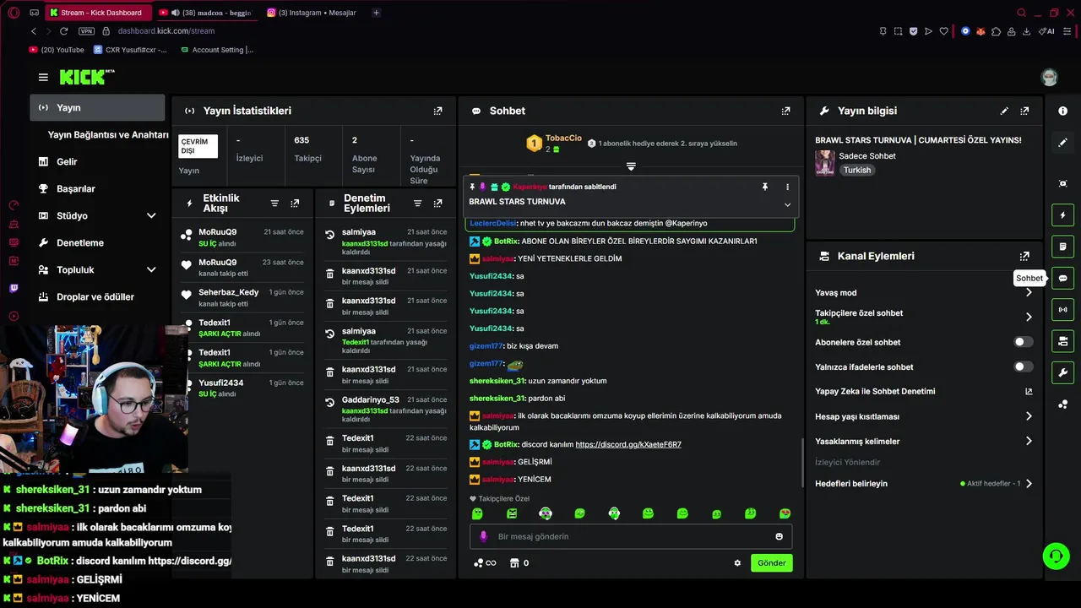Open browser downloads icon
1081x608 pixels.
pos(1026,31)
